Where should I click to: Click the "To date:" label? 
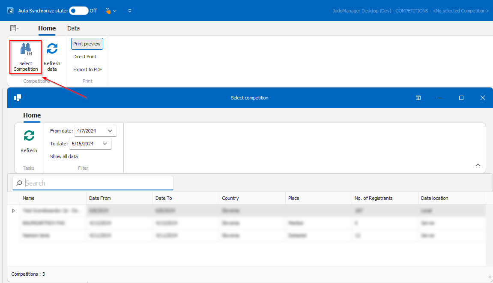pos(59,144)
